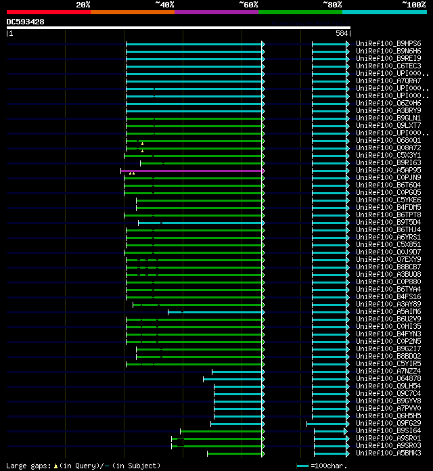Select the UniRef100_A5AIM6 label
Screen dimensions: 433x471
tap(388, 312)
